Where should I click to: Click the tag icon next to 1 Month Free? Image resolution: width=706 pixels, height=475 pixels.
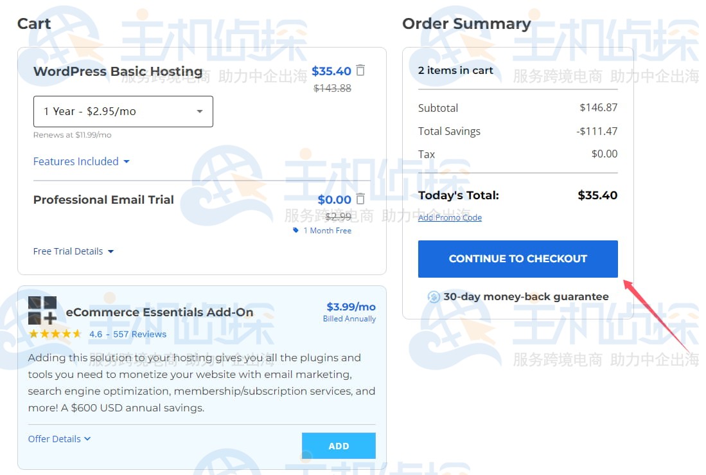click(296, 231)
